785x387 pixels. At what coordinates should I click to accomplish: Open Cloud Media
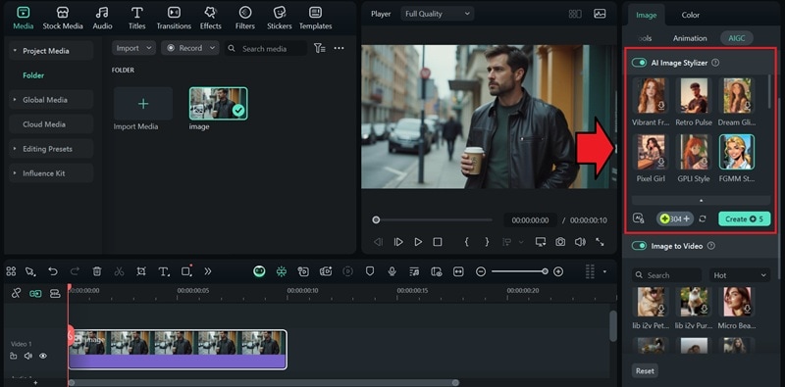pyautogui.click(x=51, y=124)
